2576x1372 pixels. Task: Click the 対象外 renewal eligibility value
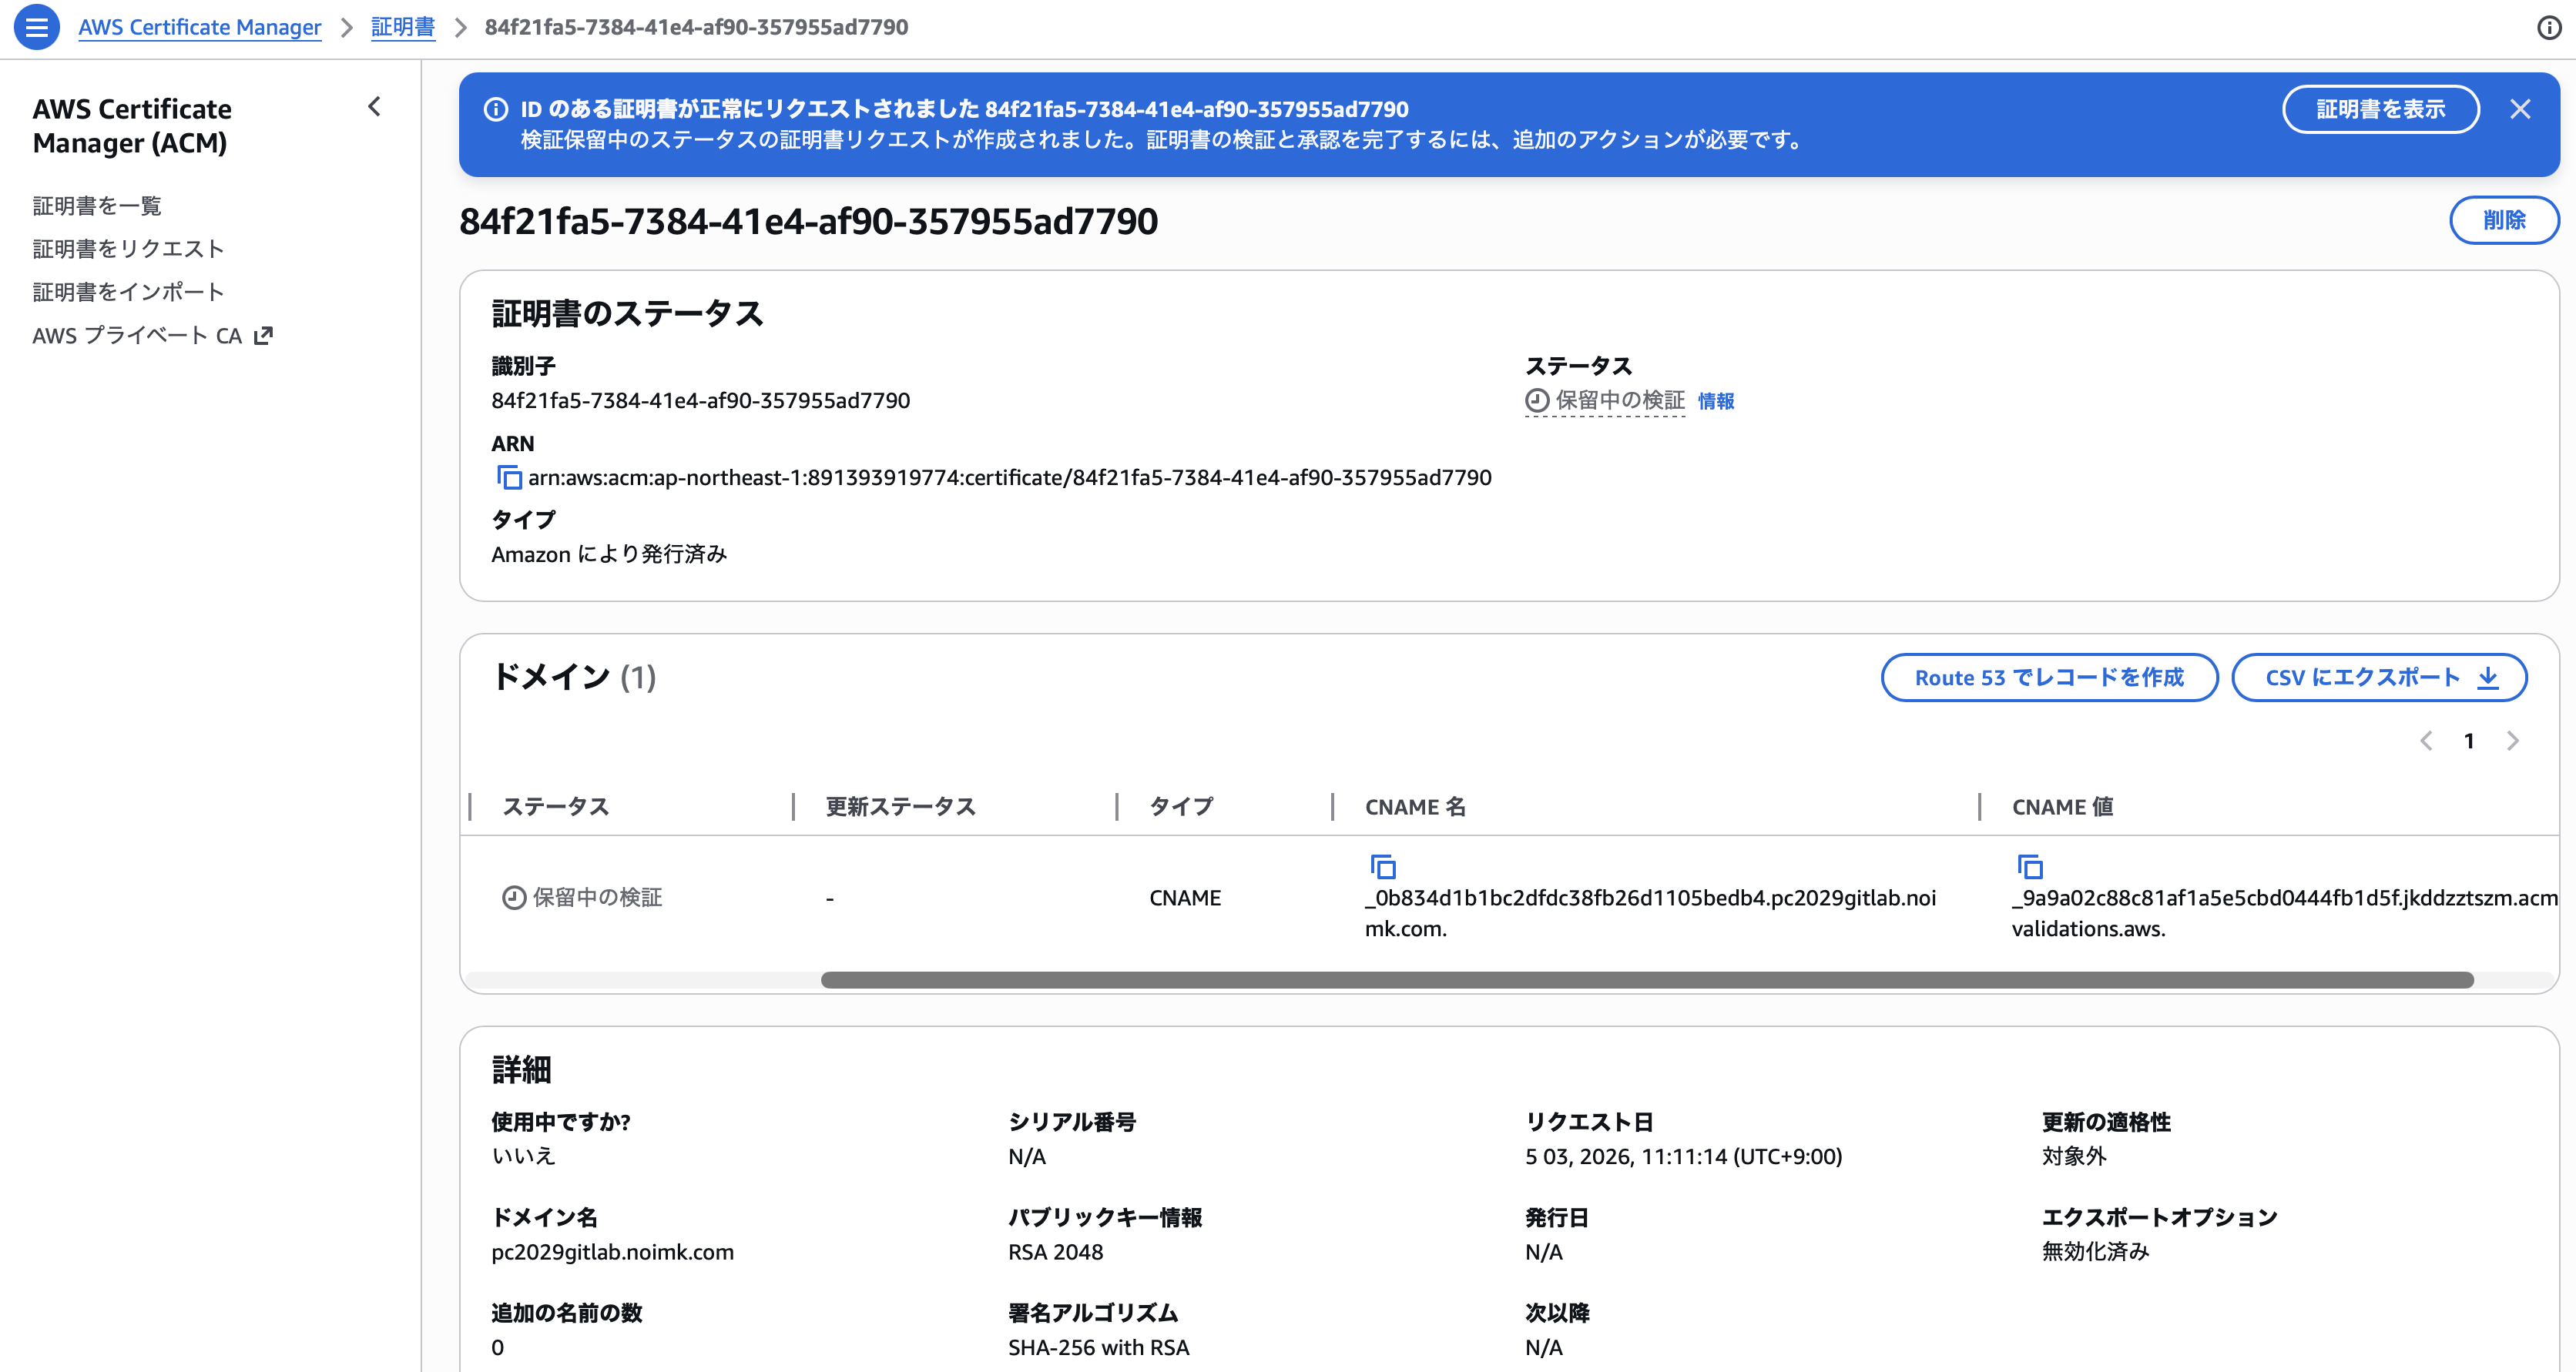coord(2074,1156)
